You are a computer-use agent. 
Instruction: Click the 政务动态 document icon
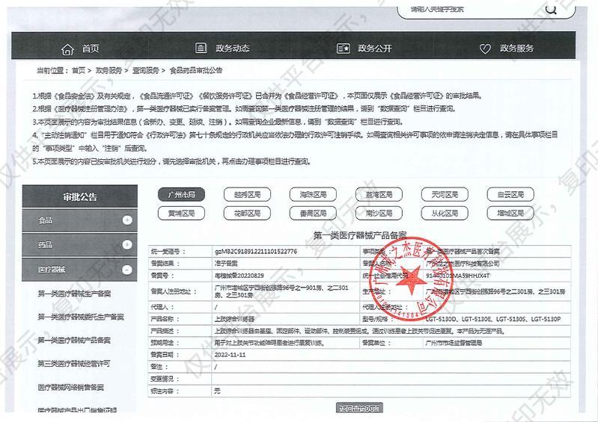tap(201, 48)
